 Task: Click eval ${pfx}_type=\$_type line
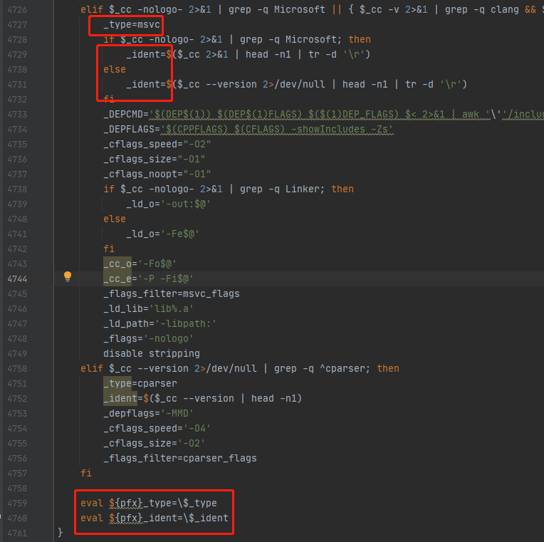pyautogui.click(x=149, y=503)
